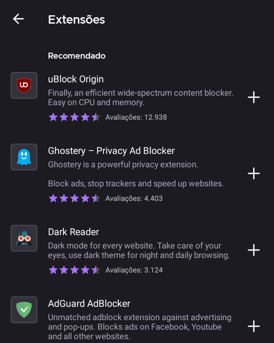Screen dimensions: 274x343
Task: Add AdGuard AdBlocker with plus icon
Action: [x=254, y=326]
